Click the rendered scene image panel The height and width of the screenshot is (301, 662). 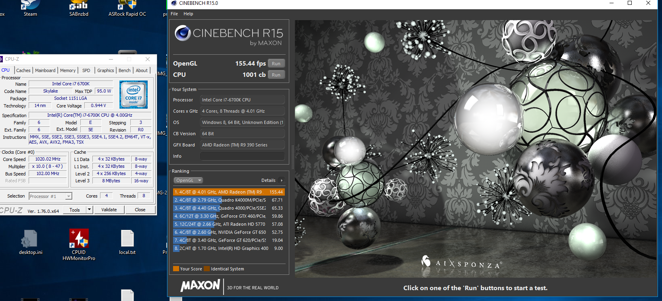click(476, 149)
